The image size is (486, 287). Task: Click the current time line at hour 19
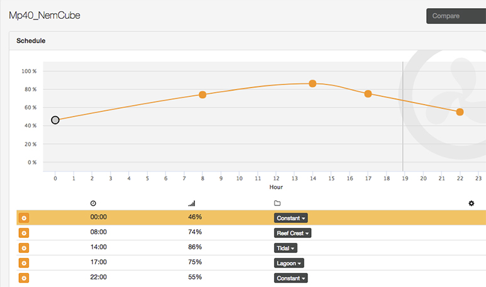click(x=402, y=126)
